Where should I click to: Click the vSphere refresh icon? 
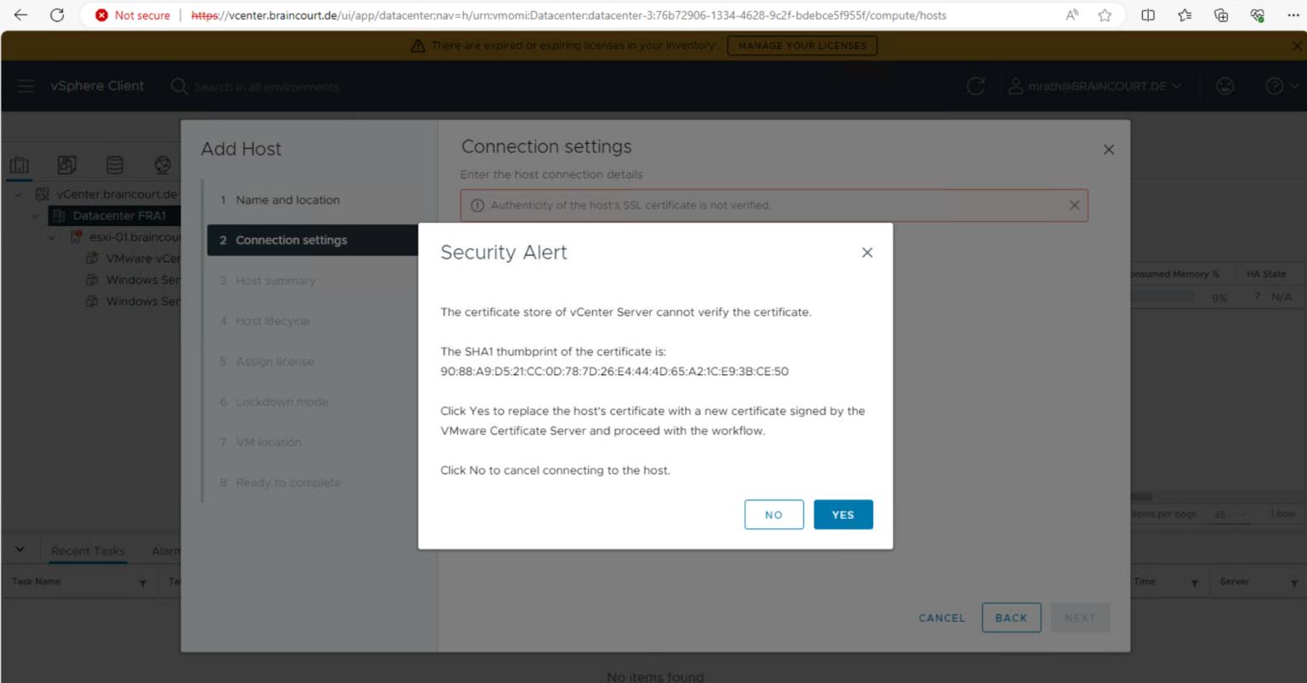click(x=976, y=86)
